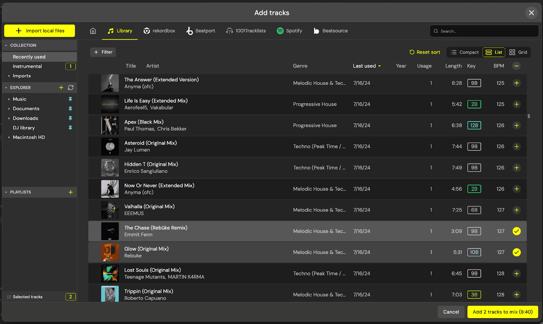Click the column remove minus icon
Screen dimensions: 543x324
point(516,66)
